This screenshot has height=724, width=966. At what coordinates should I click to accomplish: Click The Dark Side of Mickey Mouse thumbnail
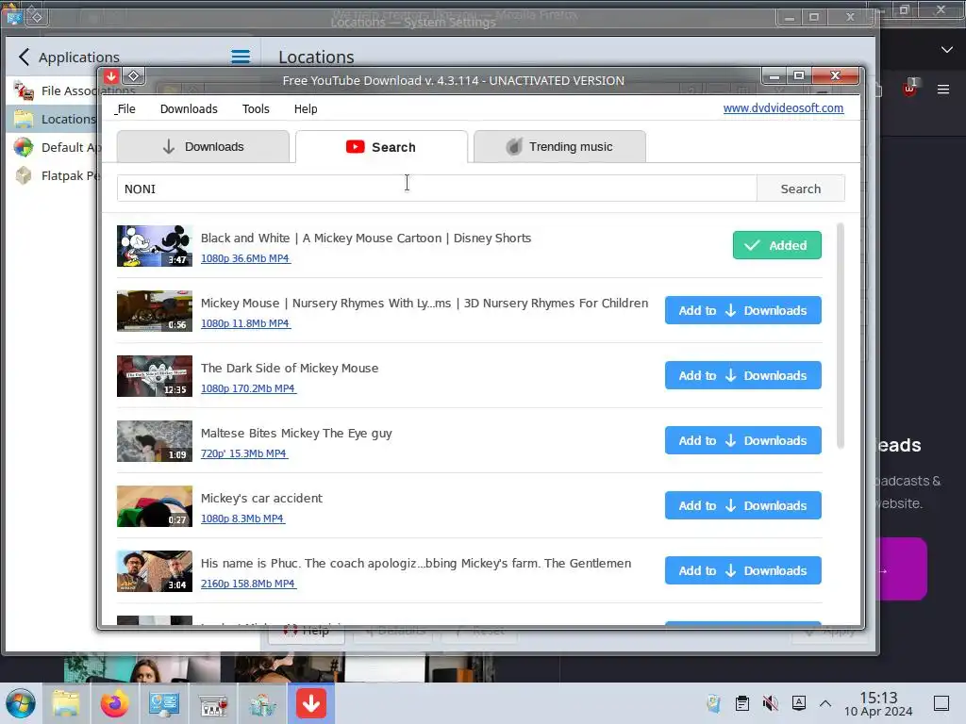(x=155, y=376)
